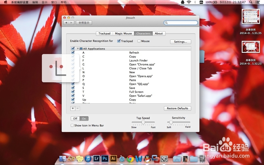
Task: Check Show Icon in Menu Bar
Action: (x=72, y=125)
